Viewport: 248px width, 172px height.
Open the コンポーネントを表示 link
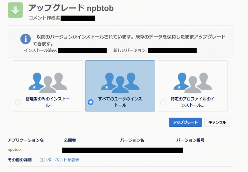pos(59,160)
